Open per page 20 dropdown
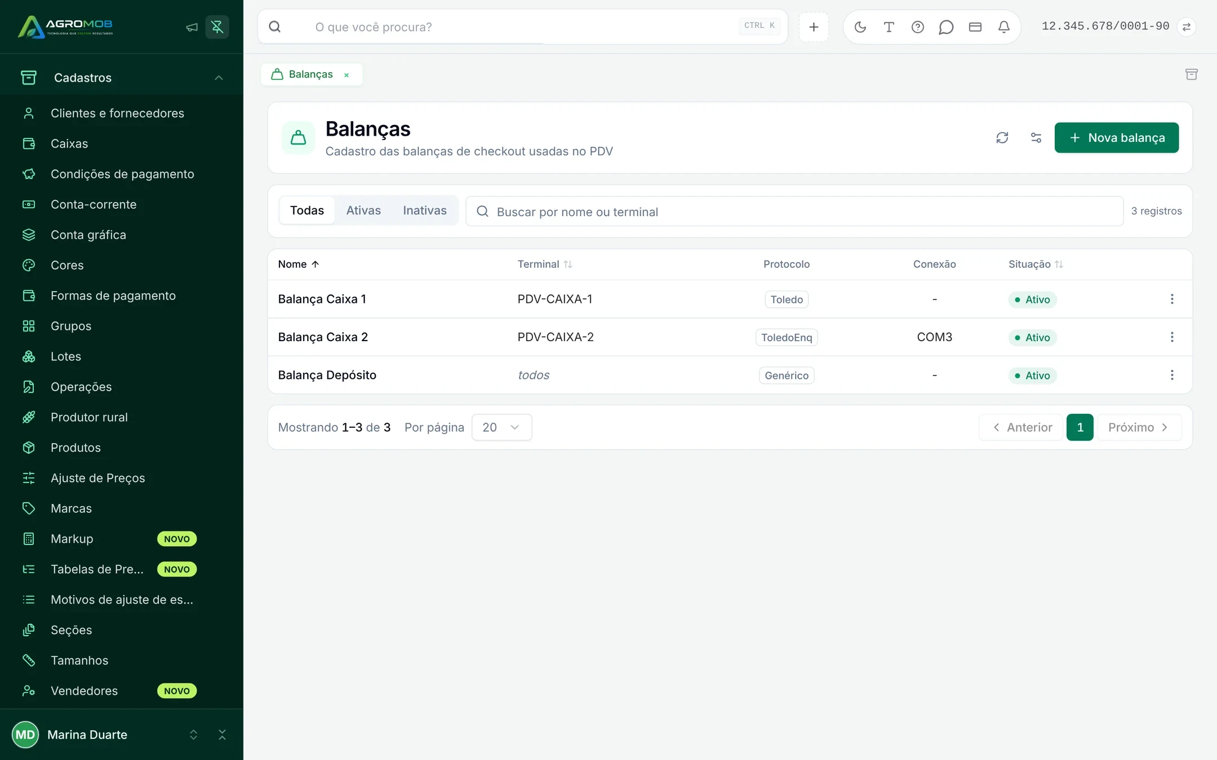This screenshot has height=760, width=1217. pyautogui.click(x=501, y=427)
